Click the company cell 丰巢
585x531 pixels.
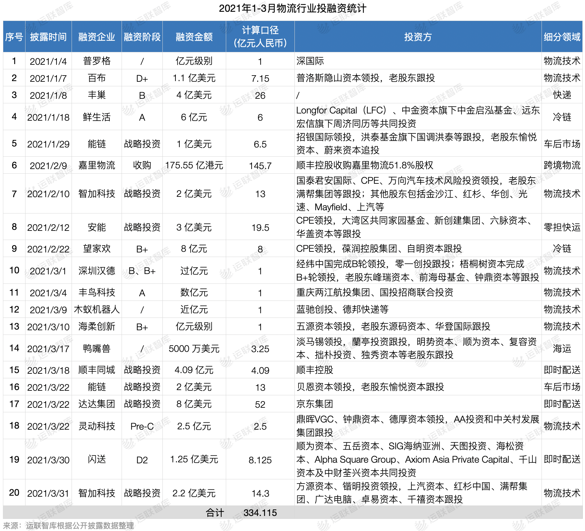(97, 95)
